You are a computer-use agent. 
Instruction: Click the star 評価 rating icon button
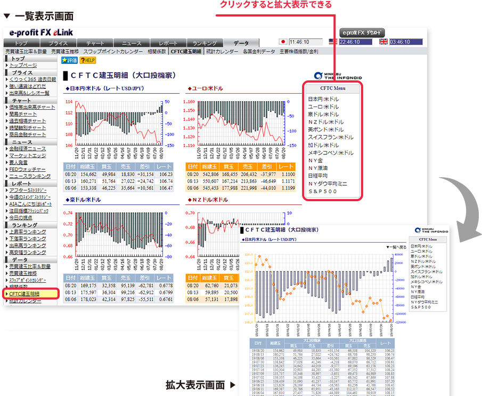click(69, 60)
